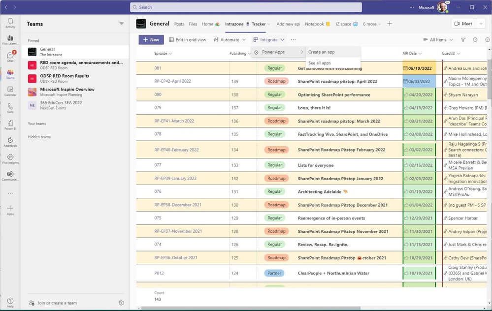Open Viva Insights sidebar app
492x311 pixels.
[x=10, y=159]
